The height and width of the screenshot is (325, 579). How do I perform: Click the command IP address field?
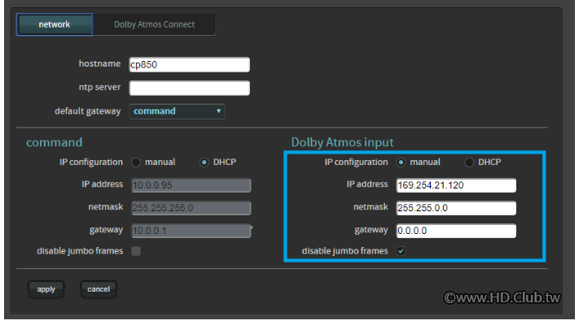pyautogui.click(x=189, y=185)
